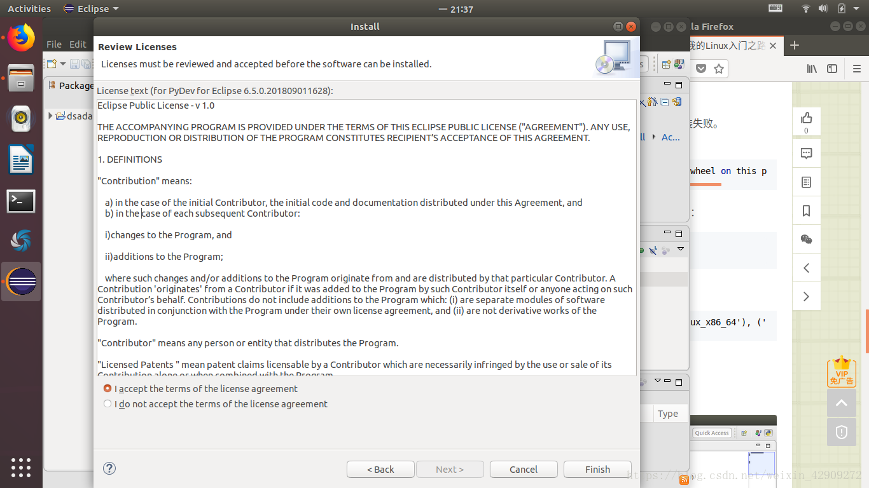The width and height of the screenshot is (869, 488).
Task: Click the Java perspective icon in Eclipse
Action: 679,64
